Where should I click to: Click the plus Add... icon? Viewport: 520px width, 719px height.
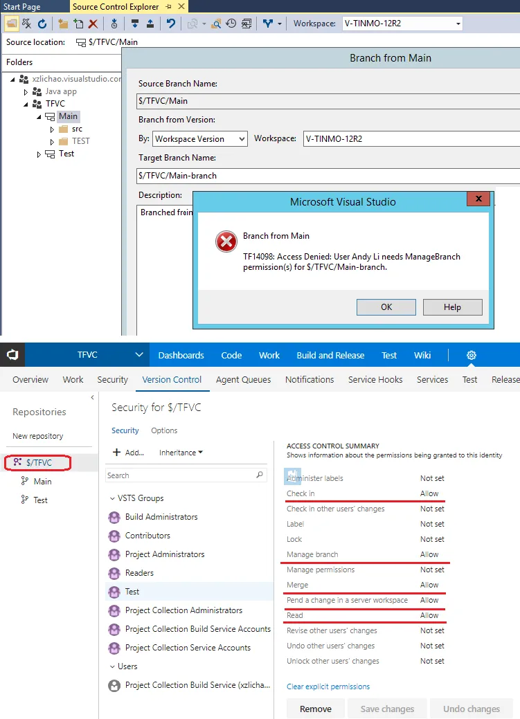(116, 453)
